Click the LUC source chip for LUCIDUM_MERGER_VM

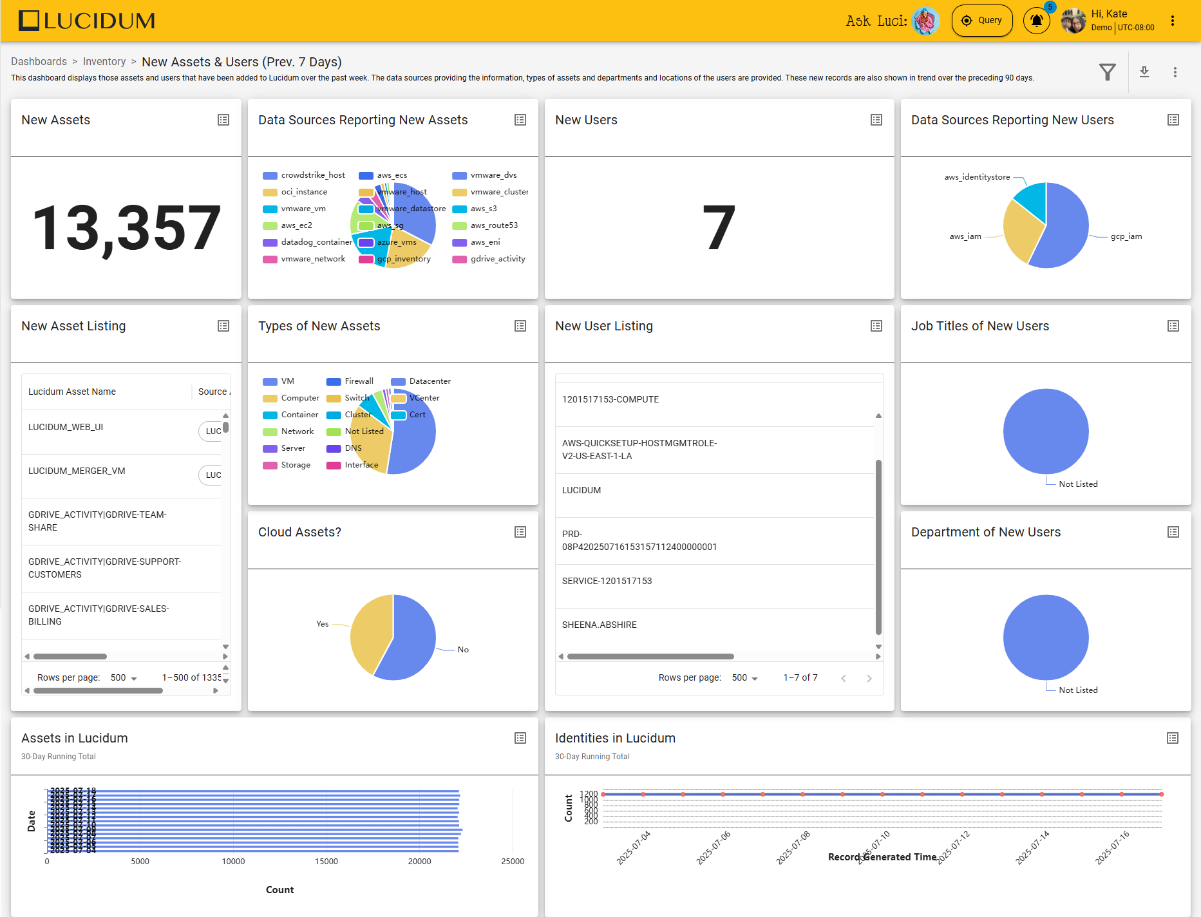tap(211, 475)
